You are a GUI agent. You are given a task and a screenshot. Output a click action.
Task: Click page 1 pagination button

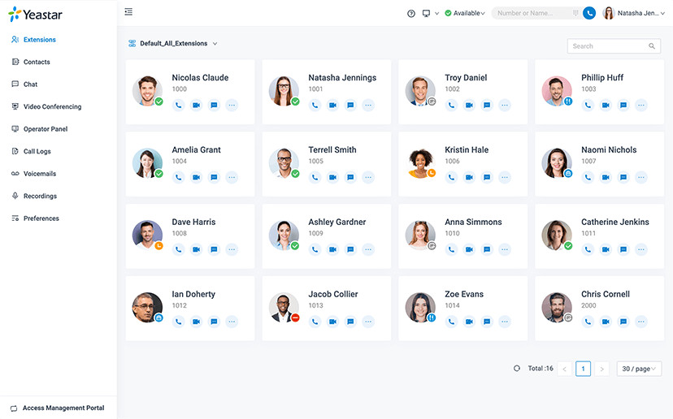pyautogui.click(x=583, y=369)
